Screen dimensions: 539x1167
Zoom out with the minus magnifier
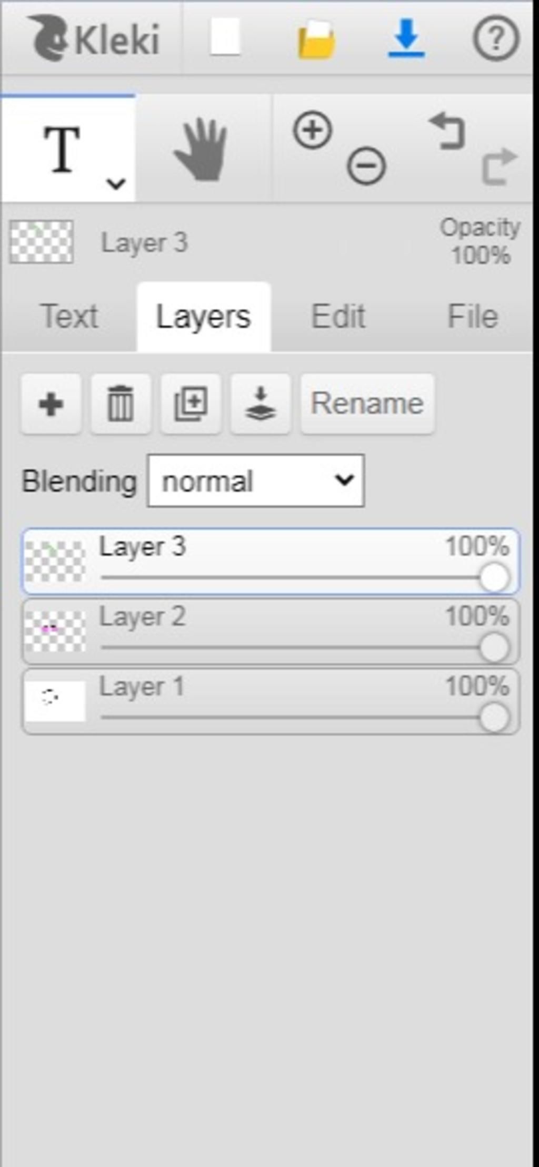(366, 166)
